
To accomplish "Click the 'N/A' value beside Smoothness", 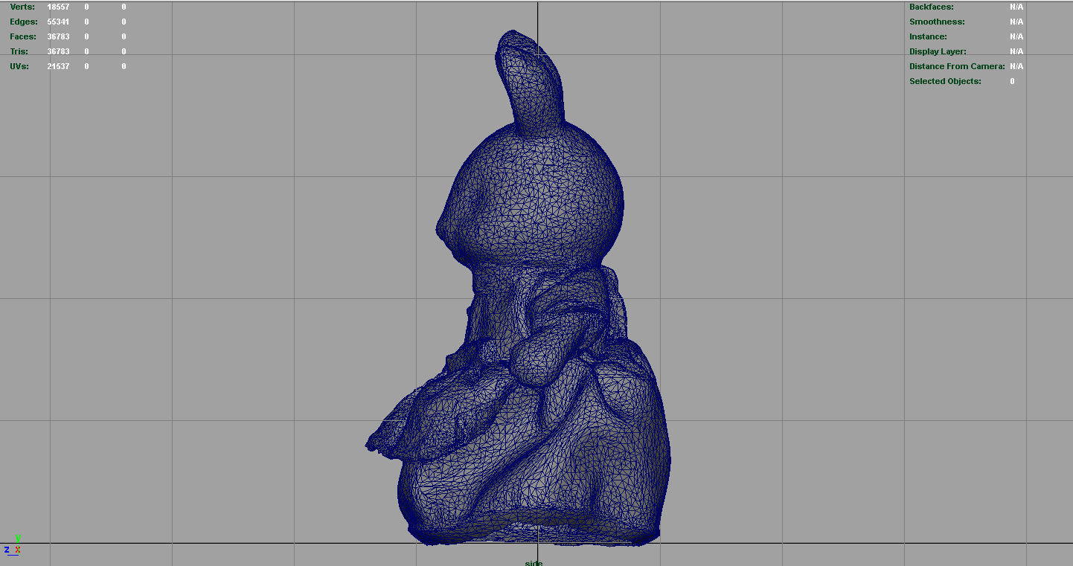I will pyautogui.click(x=1016, y=22).
